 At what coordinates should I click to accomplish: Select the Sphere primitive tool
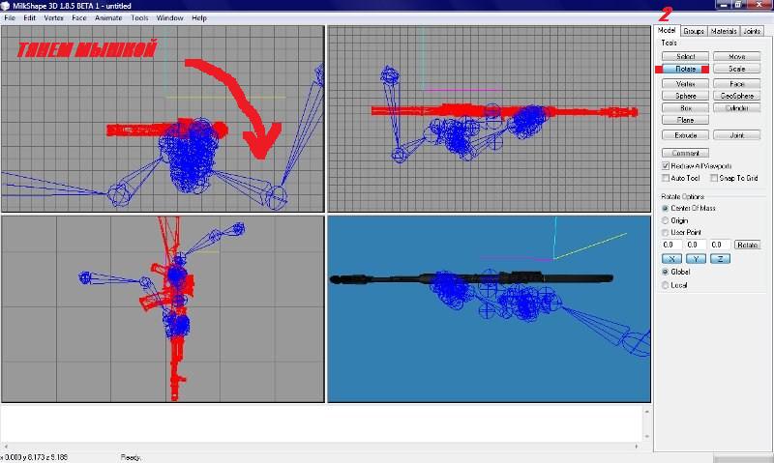[x=685, y=96]
